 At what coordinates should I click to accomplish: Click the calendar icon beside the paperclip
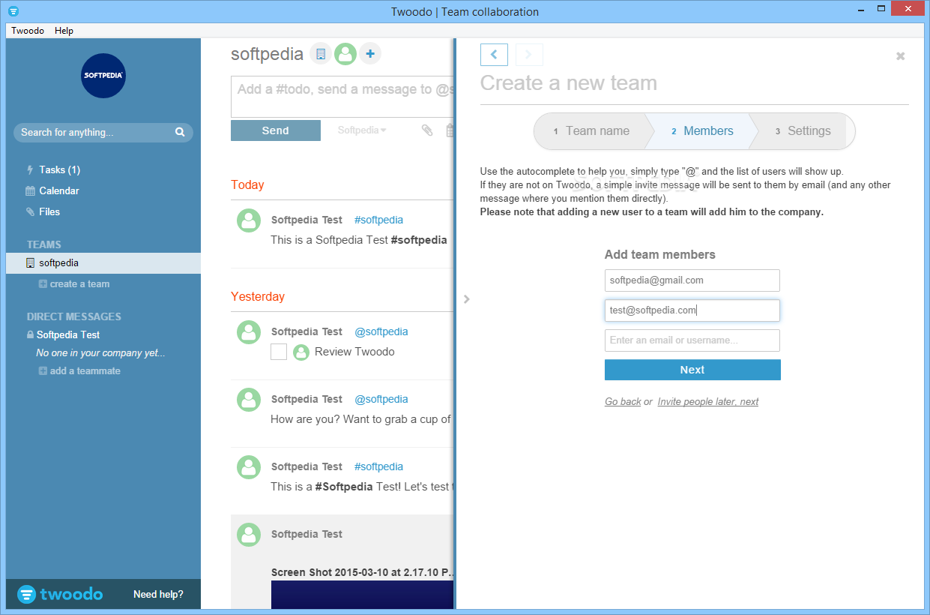click(x=451, y=130)
